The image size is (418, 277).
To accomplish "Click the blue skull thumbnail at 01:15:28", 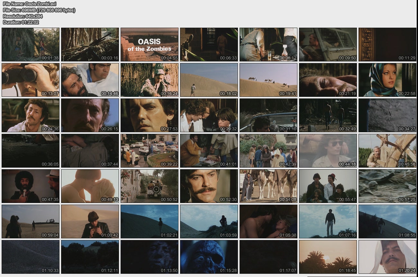I will point(209,257).
